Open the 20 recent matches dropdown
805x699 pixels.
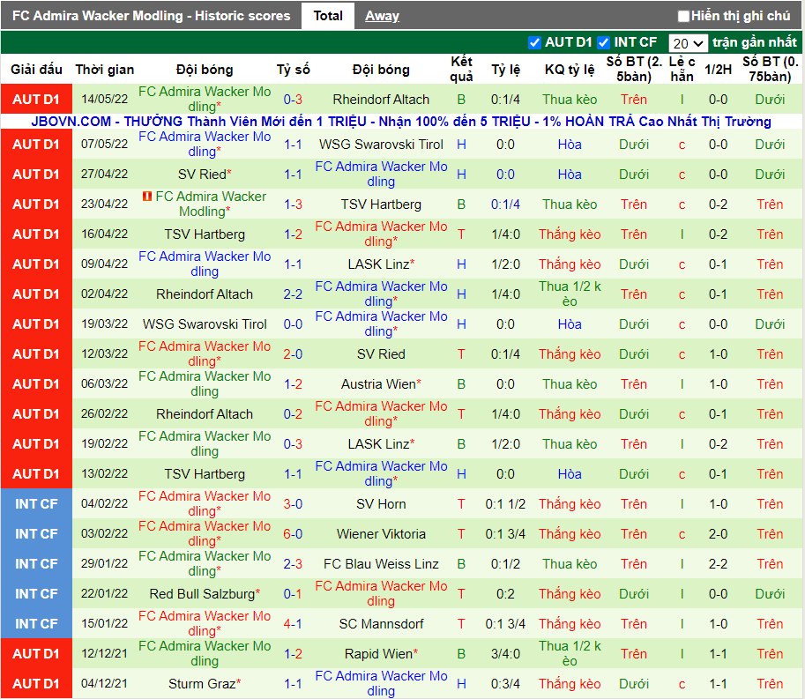[x=688, y=43]
